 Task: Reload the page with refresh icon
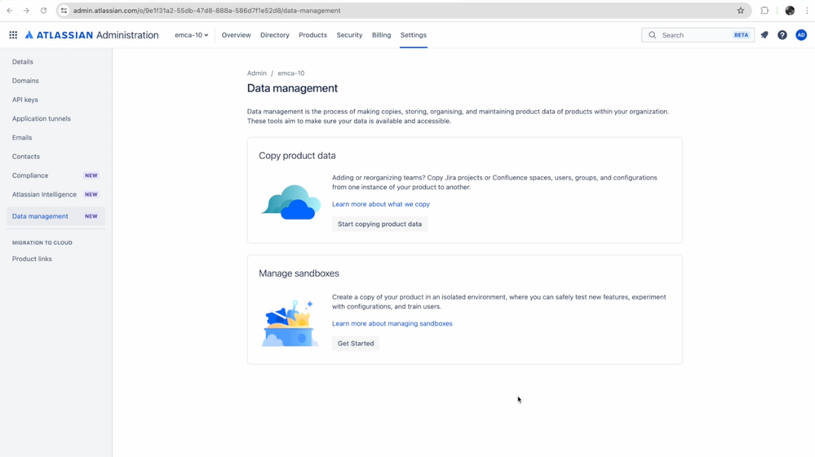(44, 11)
